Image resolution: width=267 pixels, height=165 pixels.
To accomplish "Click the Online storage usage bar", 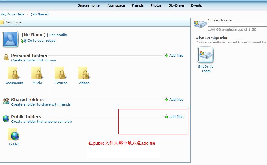I will coord(237,25).
